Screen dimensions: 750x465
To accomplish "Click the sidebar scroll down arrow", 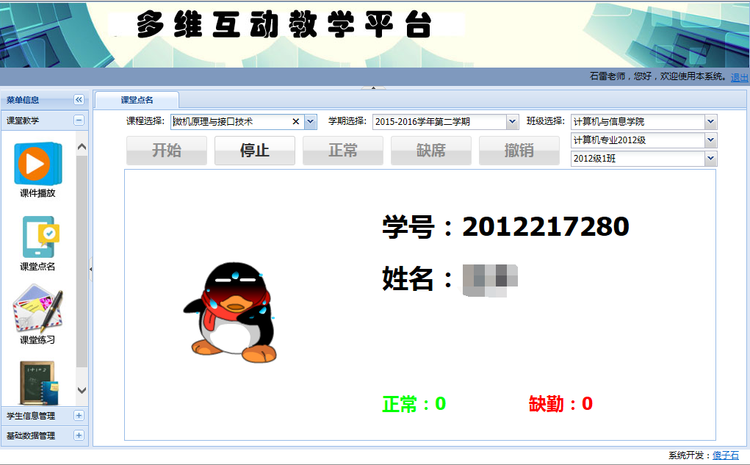I will click(82, 390).
